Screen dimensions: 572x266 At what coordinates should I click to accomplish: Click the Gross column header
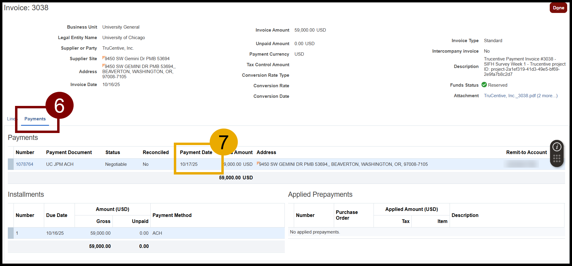(x=103, y=221)
